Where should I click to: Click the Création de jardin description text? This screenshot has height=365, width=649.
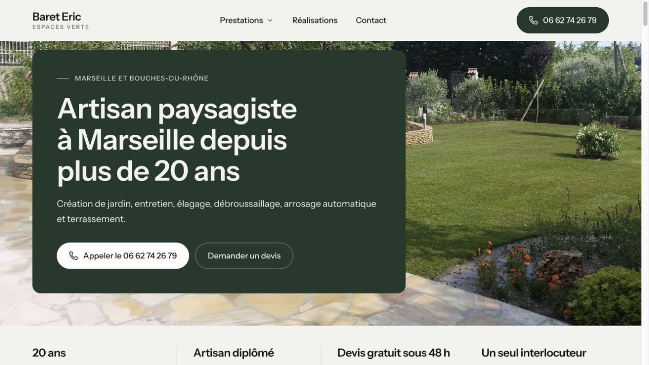tap(217, 211)
